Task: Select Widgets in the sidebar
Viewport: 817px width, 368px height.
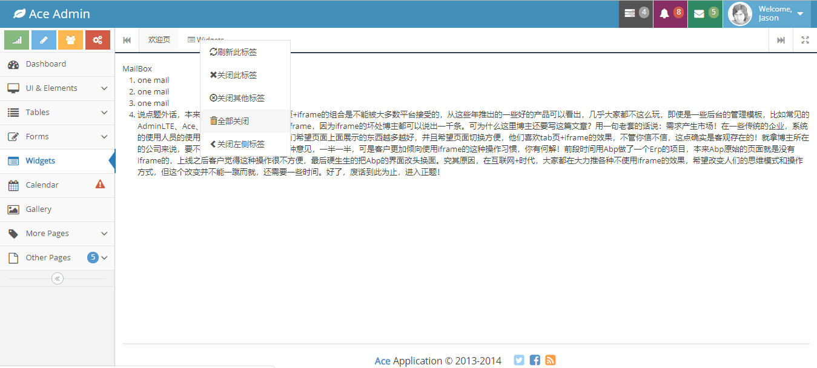Action: coord(57,161)
